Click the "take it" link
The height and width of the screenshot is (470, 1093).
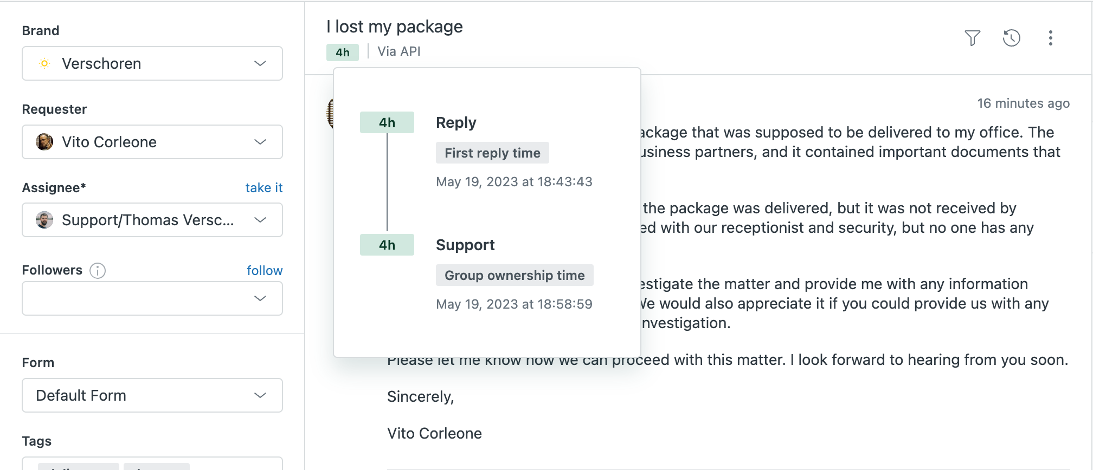point(263,188)
